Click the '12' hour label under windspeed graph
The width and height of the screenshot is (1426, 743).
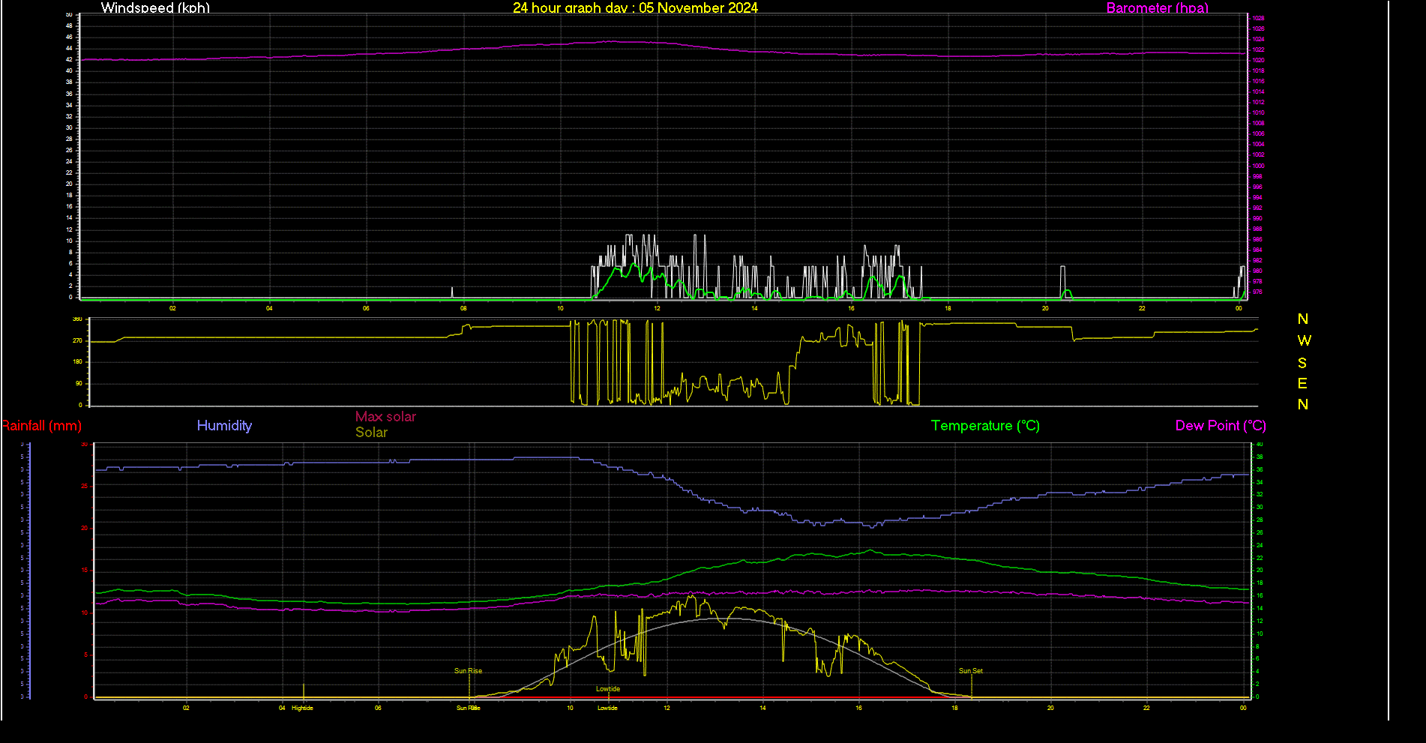coord(658,308)
